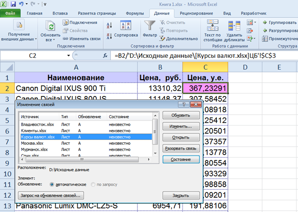Image resolution: width=298 pixels, height=212 pixels.
Task: Switch to the Формулы ribbon tab
Action: pos(135,14)
